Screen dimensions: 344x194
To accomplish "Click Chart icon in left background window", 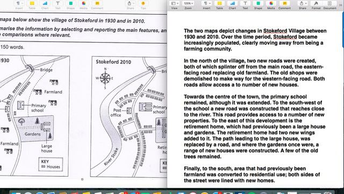I will (x=45, y=5).
